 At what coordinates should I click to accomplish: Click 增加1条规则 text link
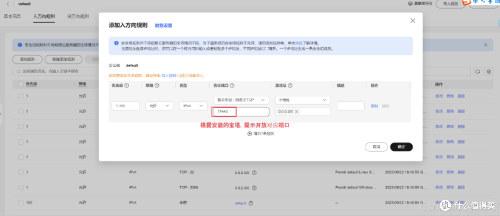click(264, 133)
